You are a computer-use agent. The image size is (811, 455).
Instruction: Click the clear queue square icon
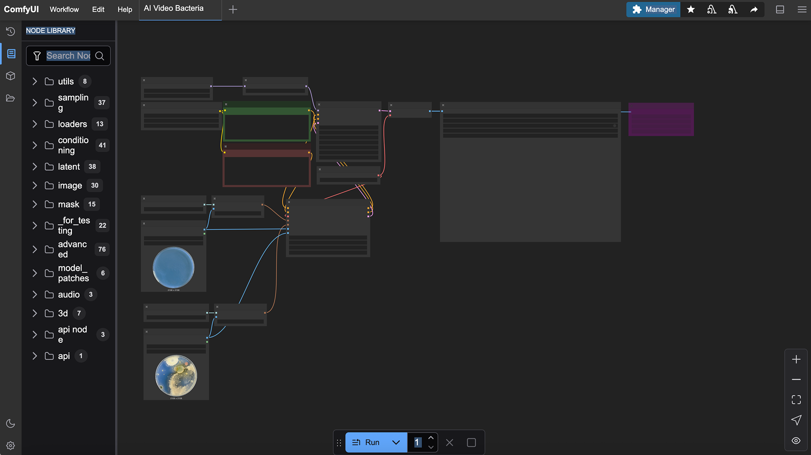471,442
